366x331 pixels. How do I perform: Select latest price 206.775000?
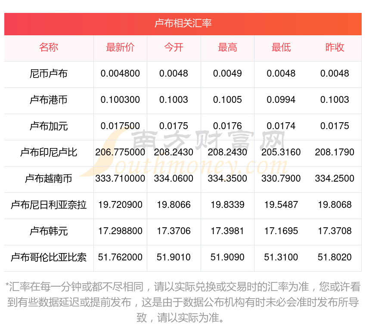(120, 152)
